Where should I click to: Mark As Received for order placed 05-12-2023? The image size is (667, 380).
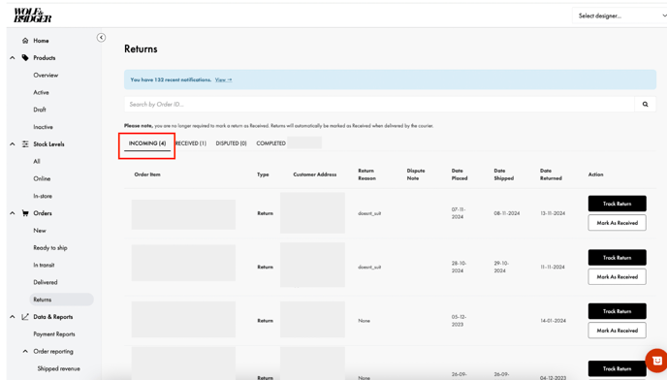tap(617, 331)
